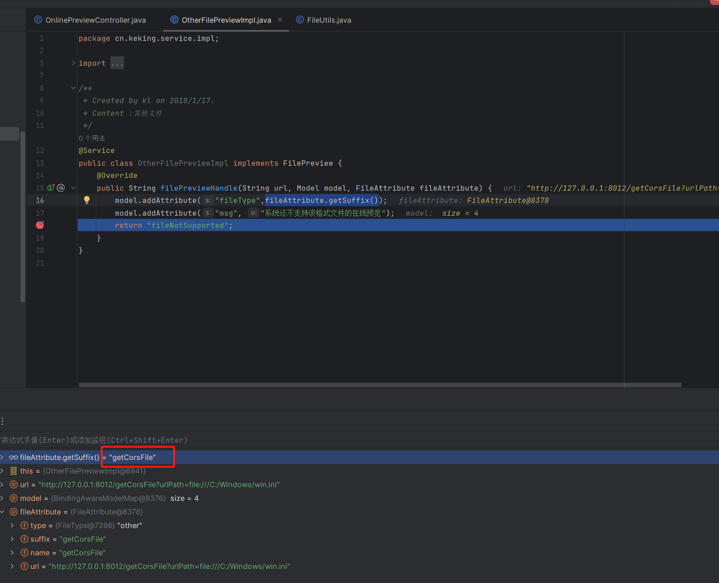Switch to OnlinePreviewController.java tab

(x=90, y=20)
